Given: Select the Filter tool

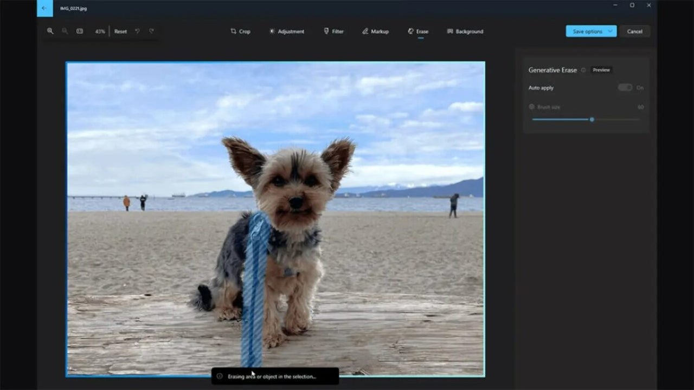Looking at the screenshot, I should [333, 31].
